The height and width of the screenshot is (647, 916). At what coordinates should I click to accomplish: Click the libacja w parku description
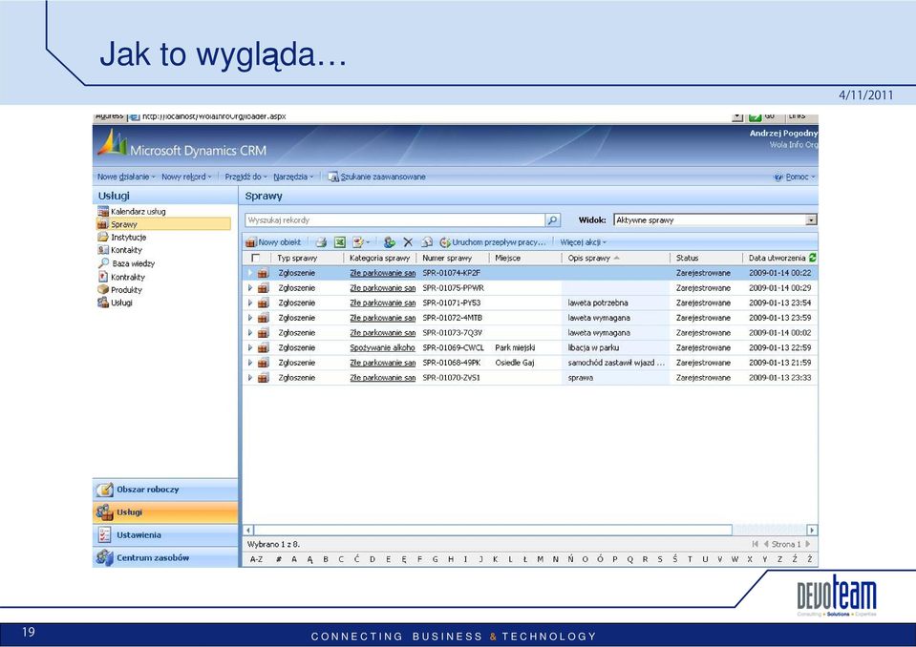(593, 347)
